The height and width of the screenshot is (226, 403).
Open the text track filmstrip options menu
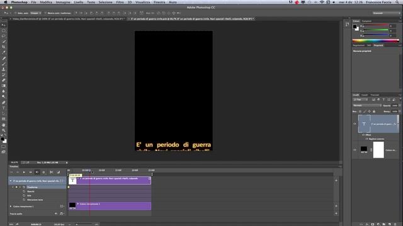[62, 181]
